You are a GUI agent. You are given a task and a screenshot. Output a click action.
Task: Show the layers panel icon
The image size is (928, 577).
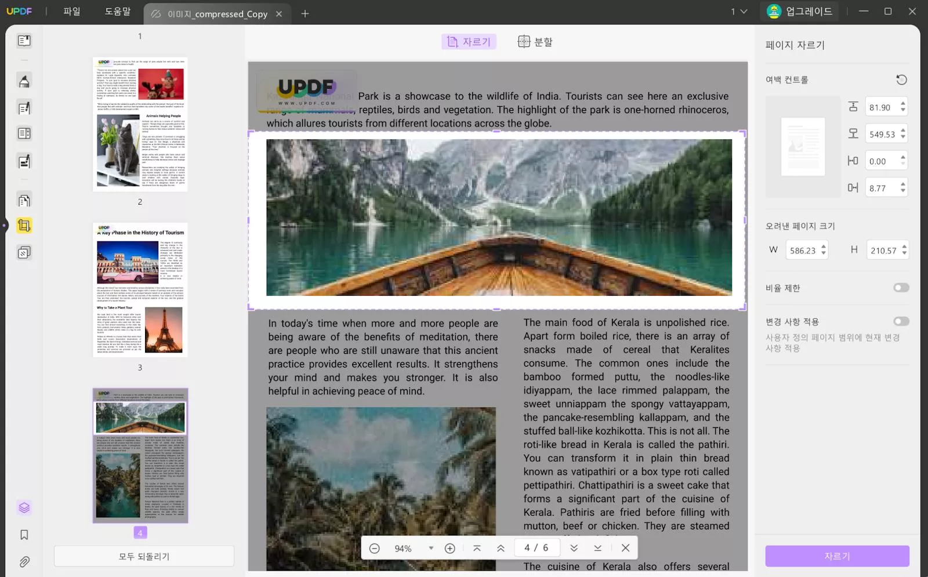pos(24,508)
